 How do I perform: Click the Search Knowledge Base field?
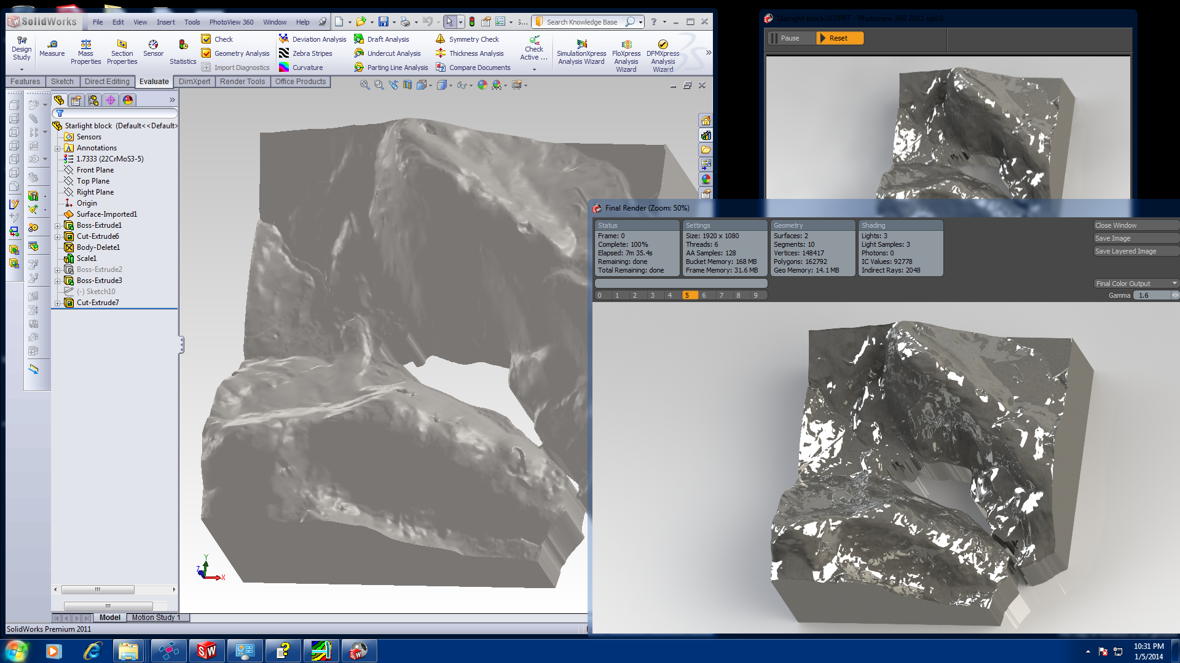[x=582, y=22]
